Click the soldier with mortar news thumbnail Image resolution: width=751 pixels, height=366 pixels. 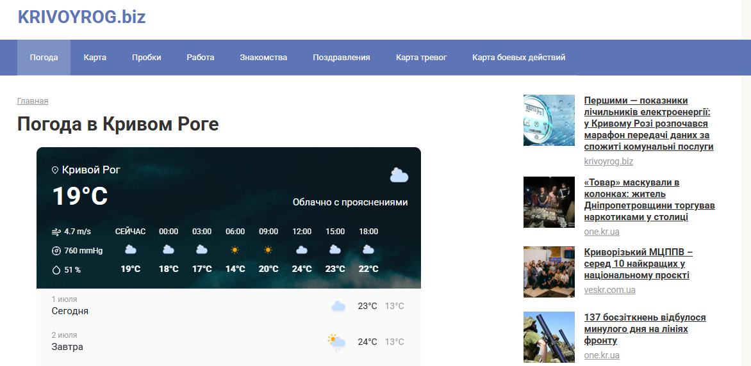[549, 337]
